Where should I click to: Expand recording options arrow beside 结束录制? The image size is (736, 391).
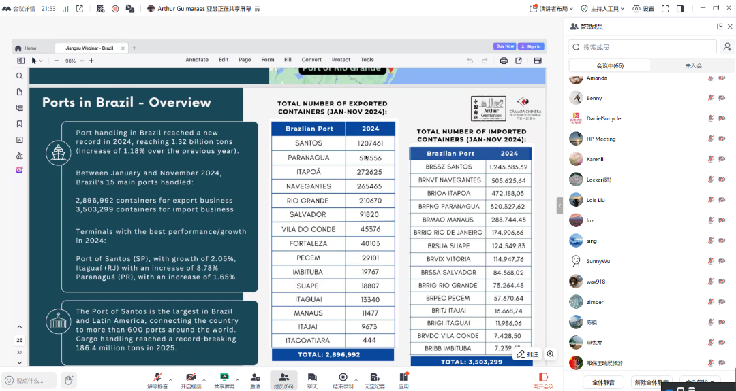[x=356, y=379]
